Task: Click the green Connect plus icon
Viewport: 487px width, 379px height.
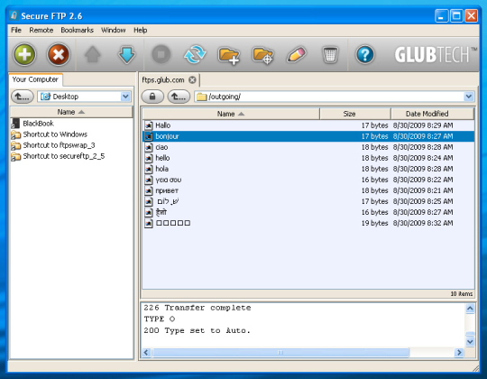Action: [24, 55]
